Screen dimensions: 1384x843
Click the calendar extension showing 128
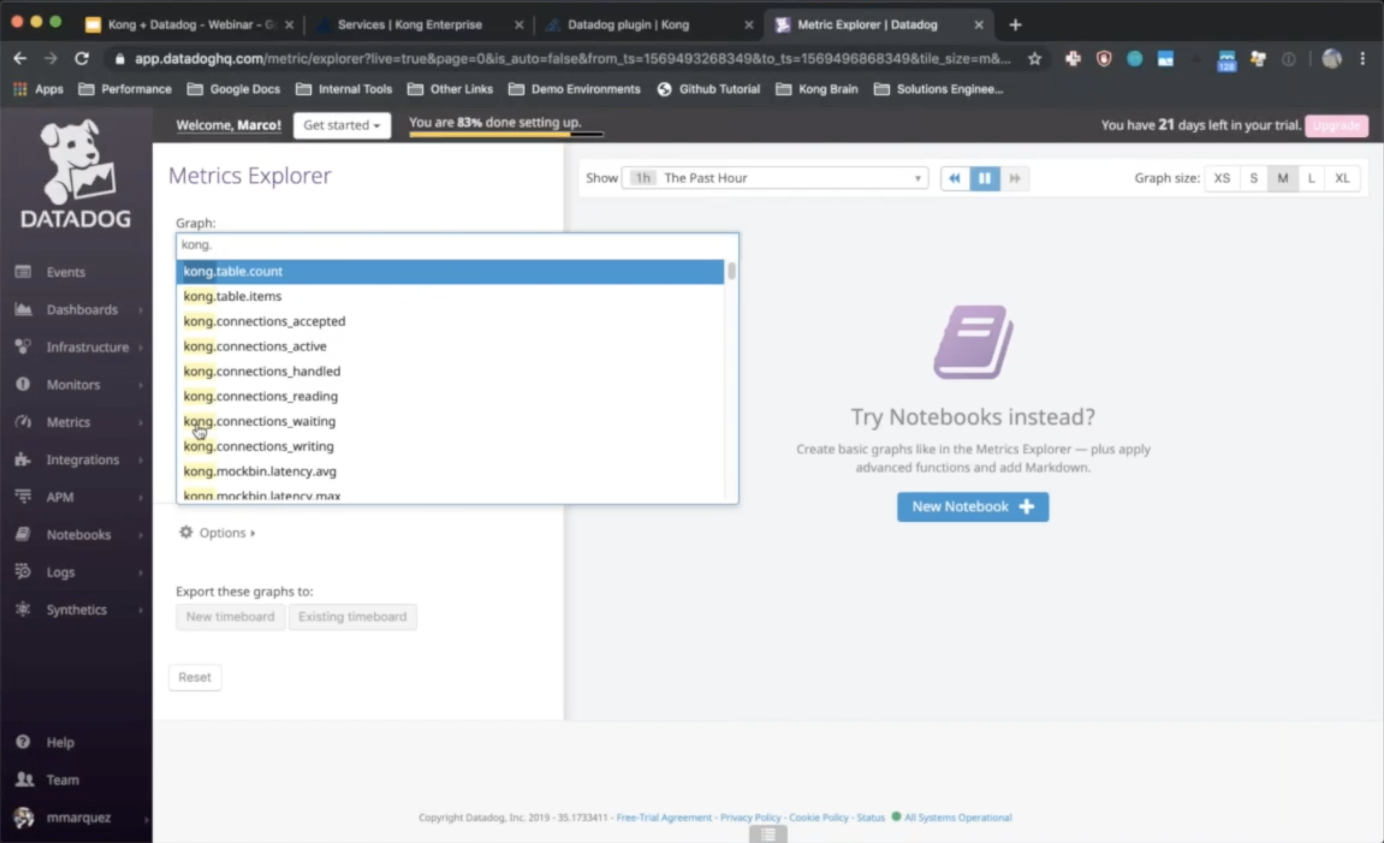(1226, 60)
